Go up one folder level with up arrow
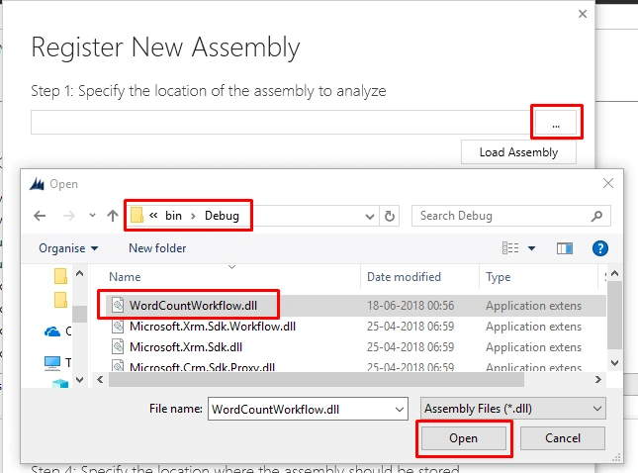The width and height of the screenshot is (638, 473). pyautogui.click(x=113, y=216)
